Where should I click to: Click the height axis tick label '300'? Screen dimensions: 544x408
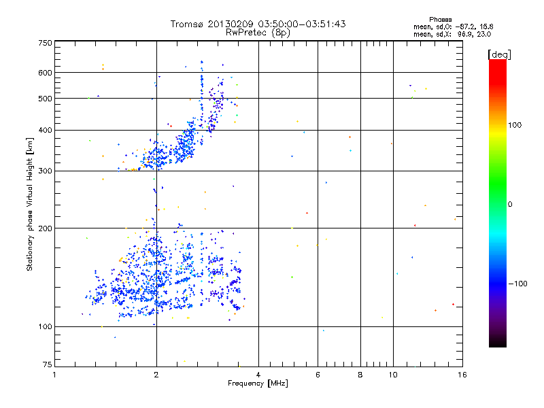click(45, 171)
